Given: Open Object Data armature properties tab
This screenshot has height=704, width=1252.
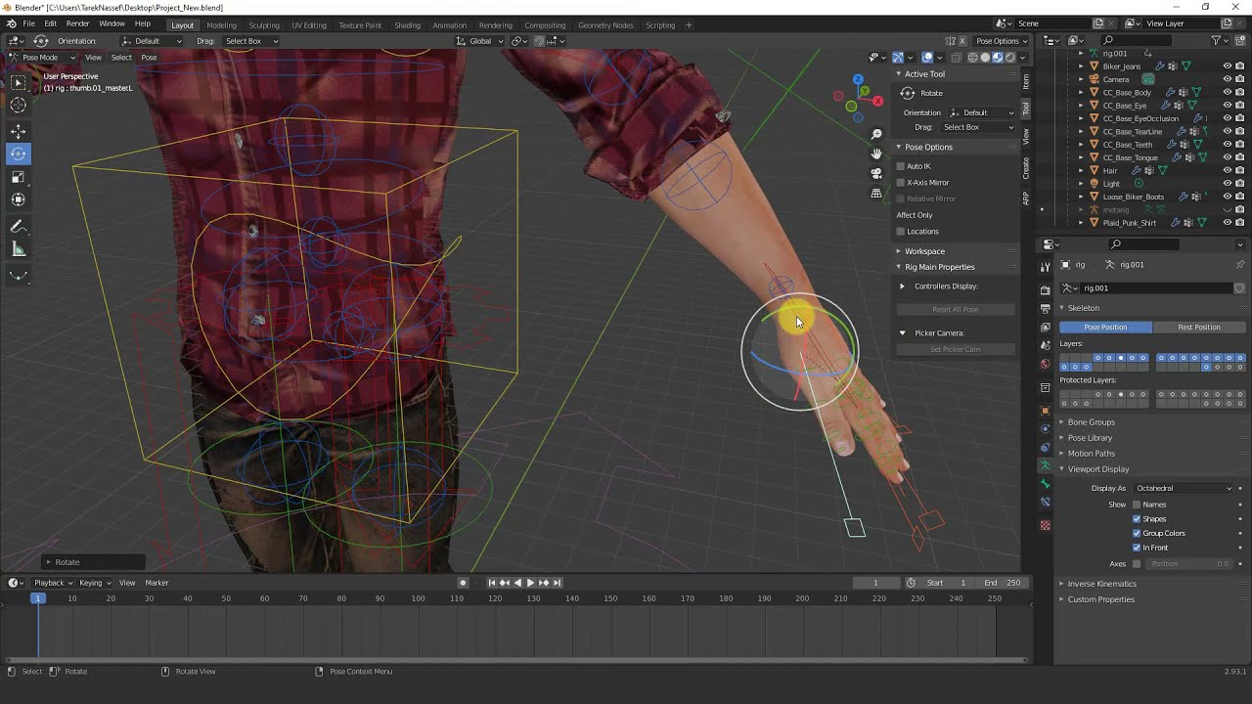Looking at the screenshot, I should tap(1046, 466).
